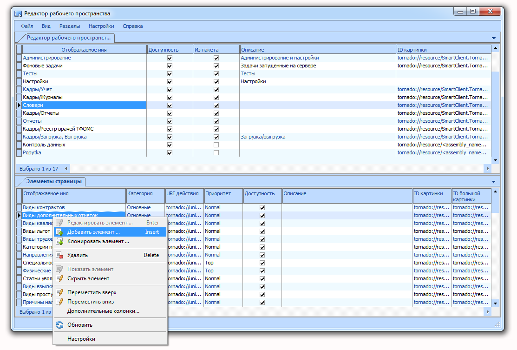Open the upper panel dropdown arrow
Viewport: 517px width, 350px height.
point(494,38)
